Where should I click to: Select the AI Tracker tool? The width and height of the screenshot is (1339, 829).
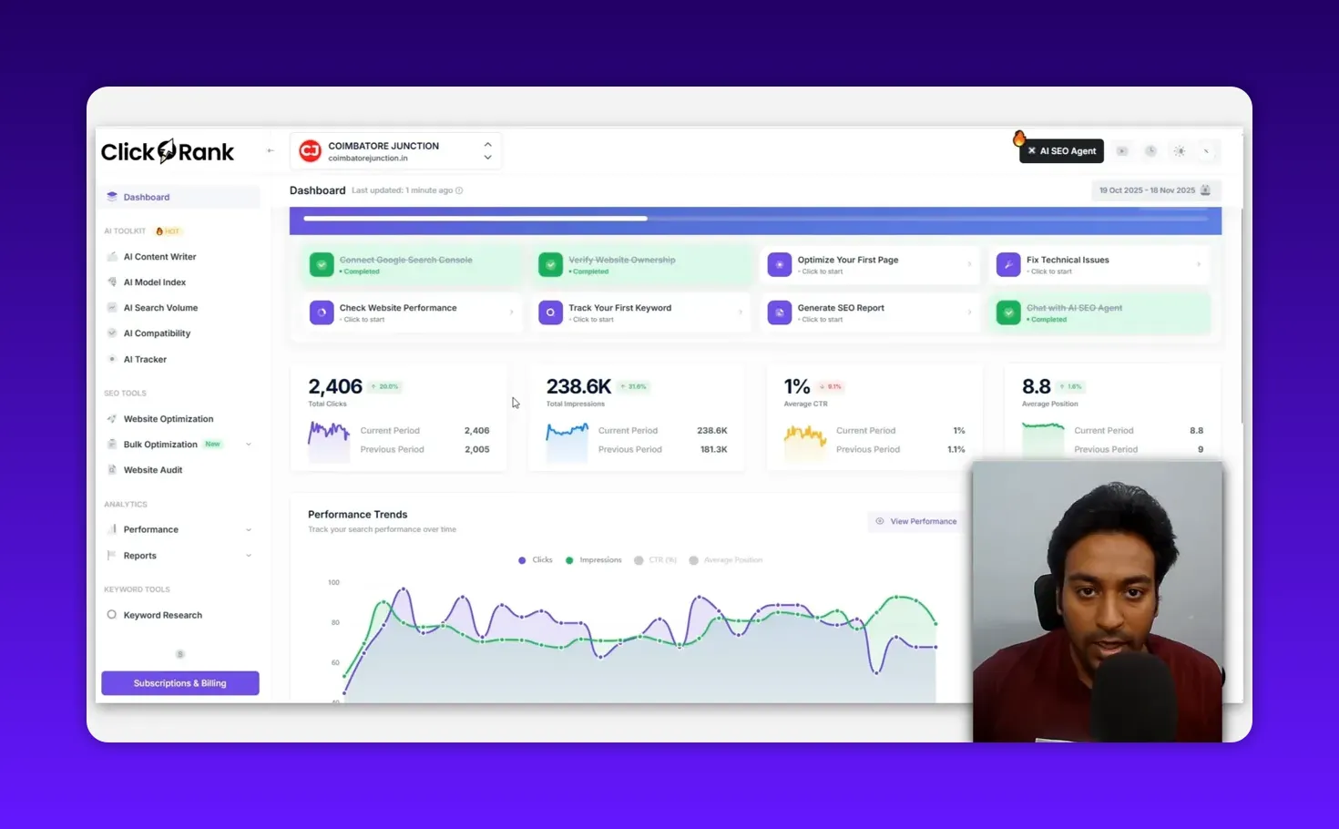(x=111, y=359)
